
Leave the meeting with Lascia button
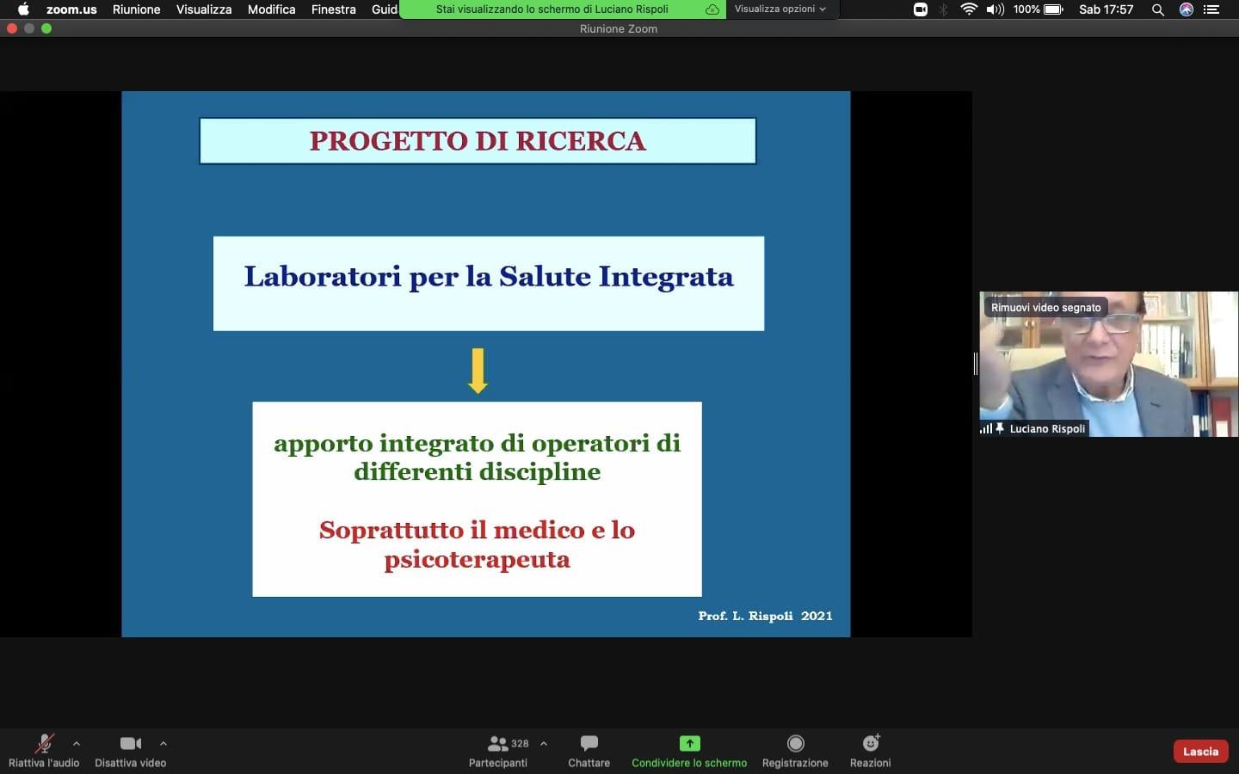[1200, 752]
